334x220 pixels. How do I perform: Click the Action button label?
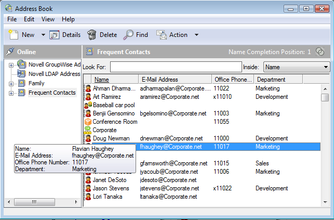pyautogui.click(x=178, y=35)
